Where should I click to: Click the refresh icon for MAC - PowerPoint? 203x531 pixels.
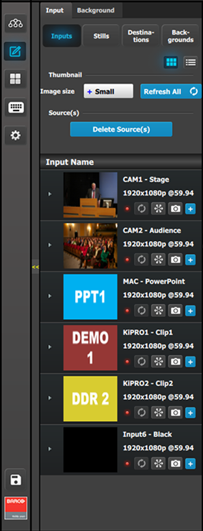click(141, 310)
